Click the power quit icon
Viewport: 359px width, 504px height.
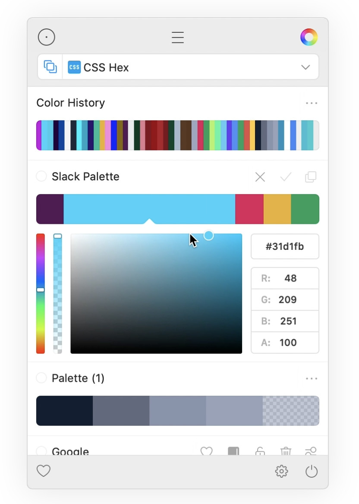[x=312, y=471]
